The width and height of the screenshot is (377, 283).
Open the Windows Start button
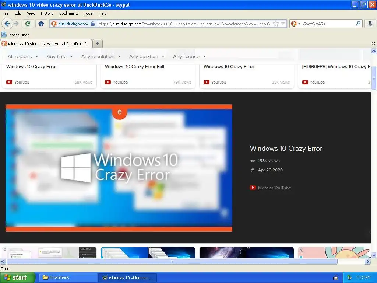(18, 277)
